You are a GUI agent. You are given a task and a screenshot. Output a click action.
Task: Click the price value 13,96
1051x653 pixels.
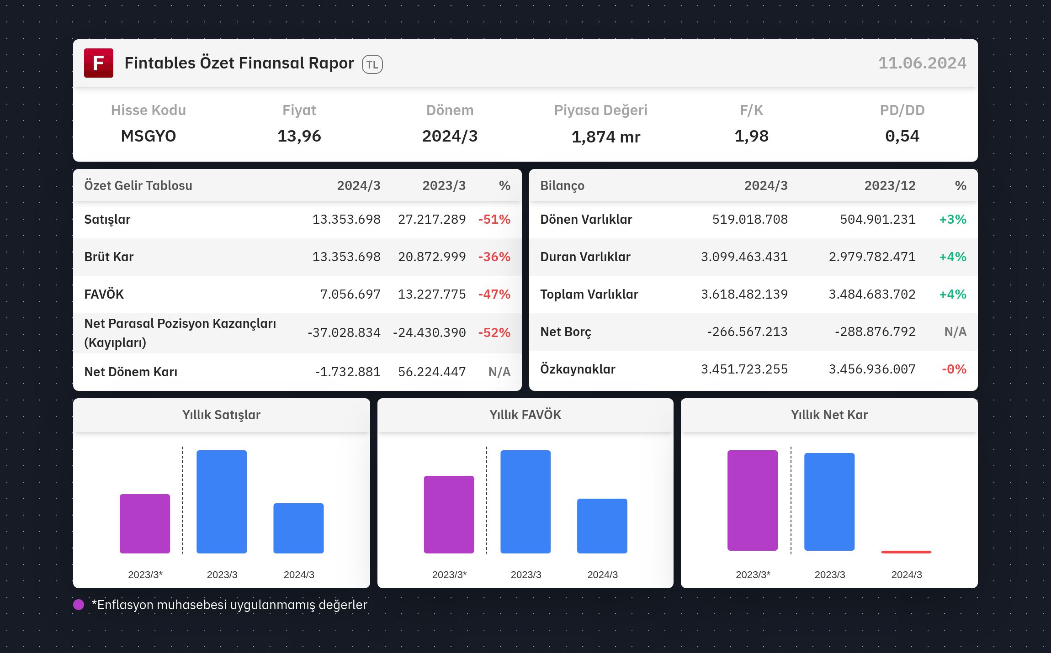click(299, 136)
